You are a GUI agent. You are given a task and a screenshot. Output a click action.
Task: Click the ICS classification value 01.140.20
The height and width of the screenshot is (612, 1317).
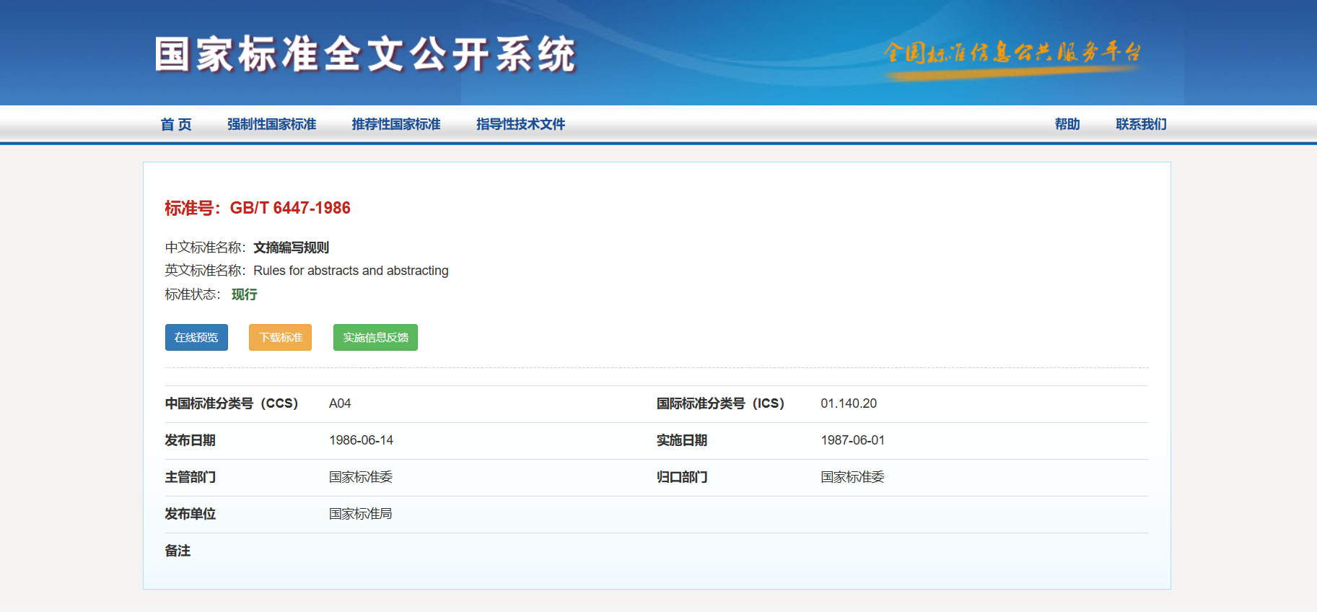849,403
